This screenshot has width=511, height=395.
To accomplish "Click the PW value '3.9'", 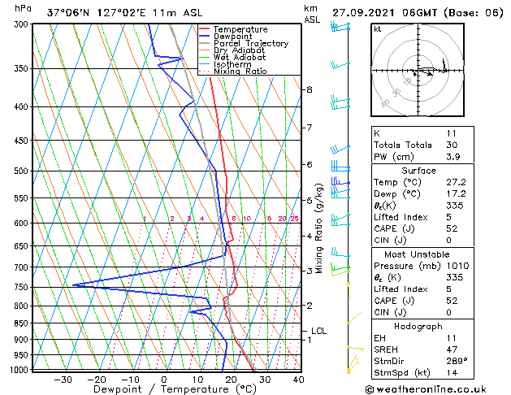I will click(x=453, y=157).
